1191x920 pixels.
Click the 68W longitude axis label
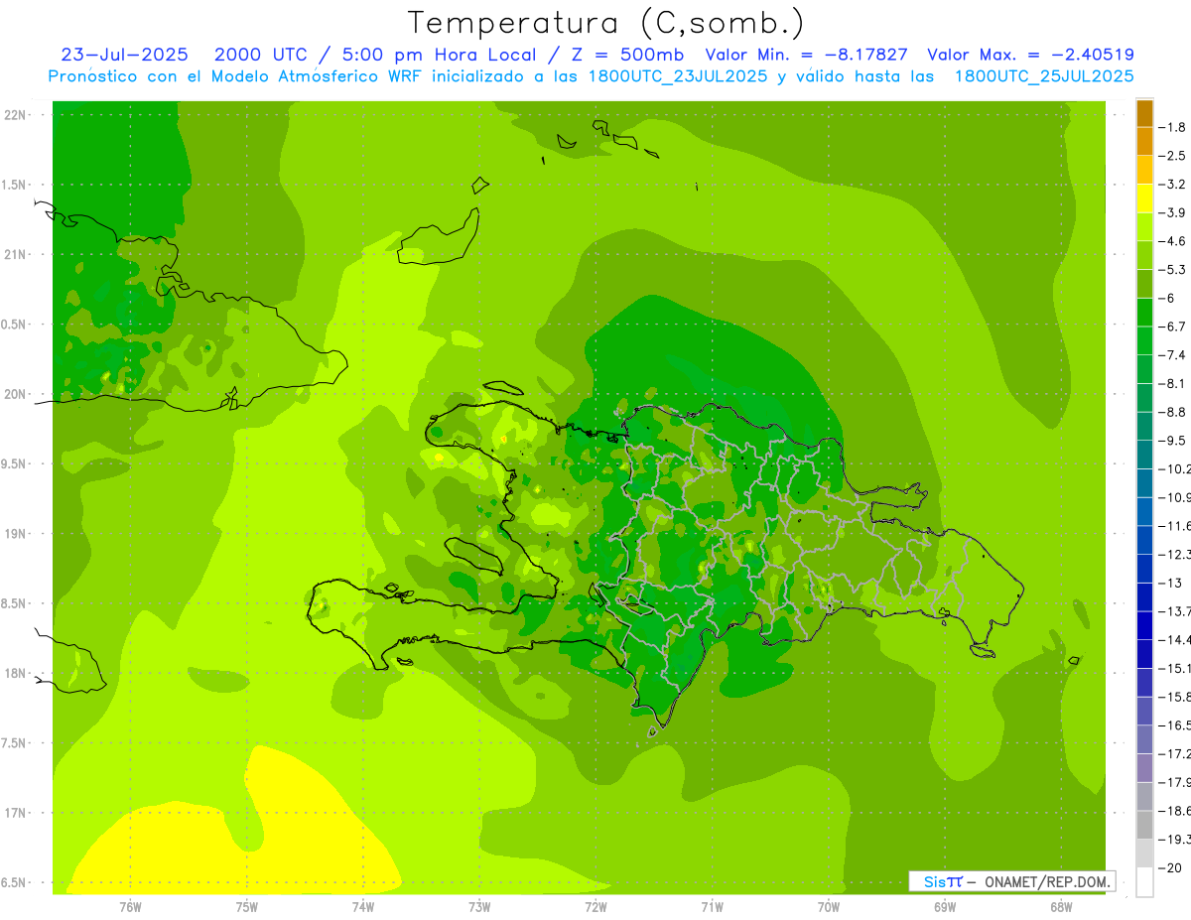tap(1060, 906)
